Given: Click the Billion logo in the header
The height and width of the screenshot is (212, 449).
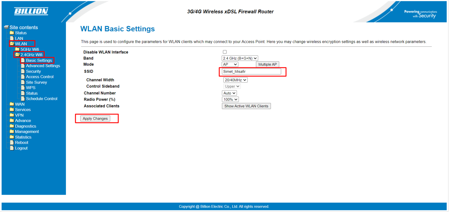Looking at the screenshot, I should click(31, 11).
